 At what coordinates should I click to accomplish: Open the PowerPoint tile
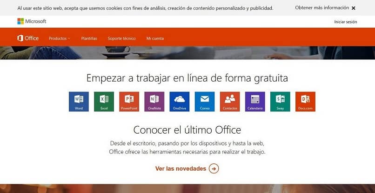pyautogui.click(x=129, y=102)
